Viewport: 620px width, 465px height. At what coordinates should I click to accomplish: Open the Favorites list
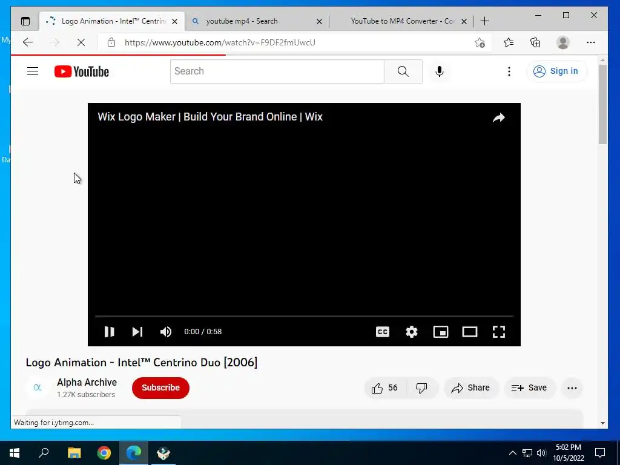pos(509,42)
